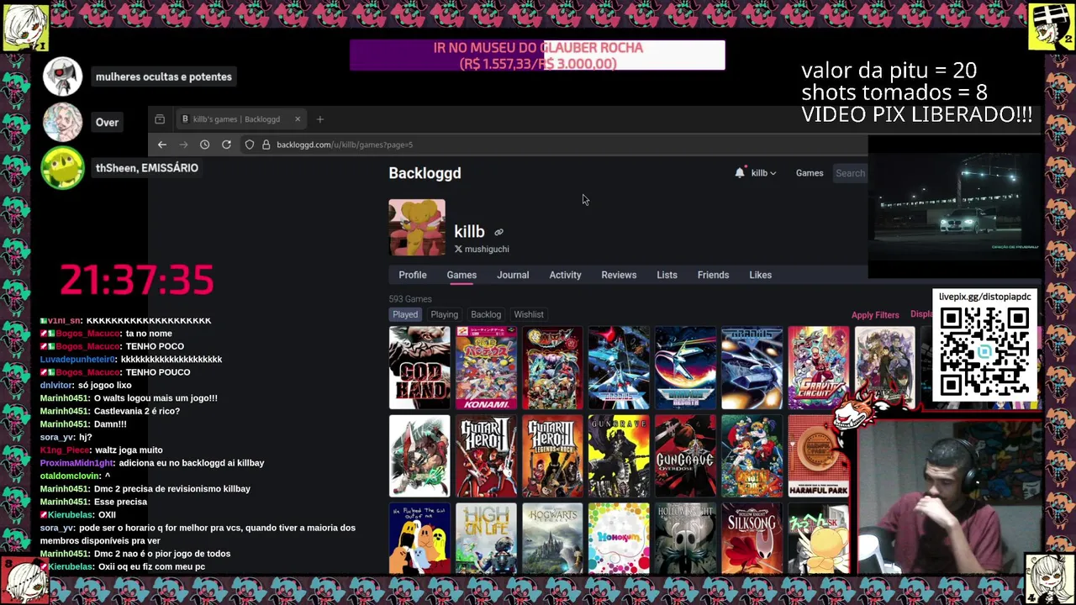Click the Backloggd logo
The width and height of the screenshot is (1076, 605).
coord(425,173)
